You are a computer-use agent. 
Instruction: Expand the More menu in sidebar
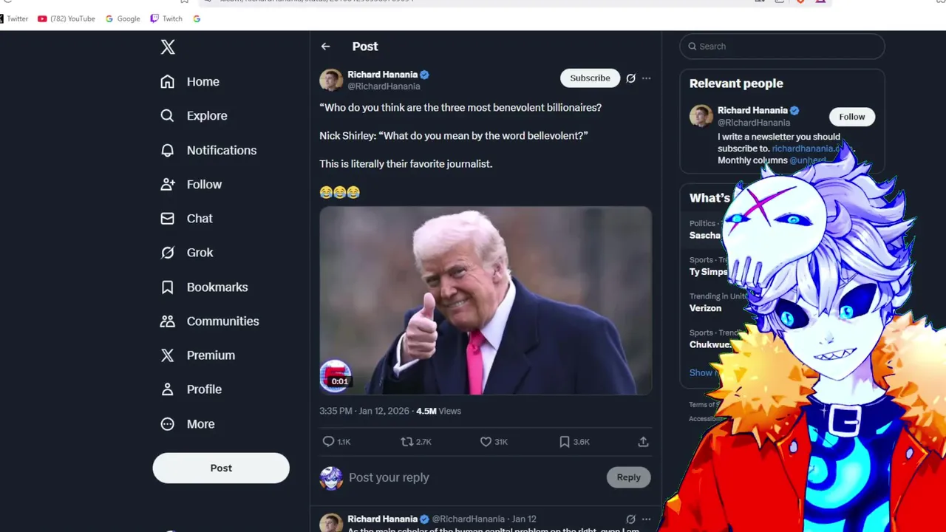188,424
